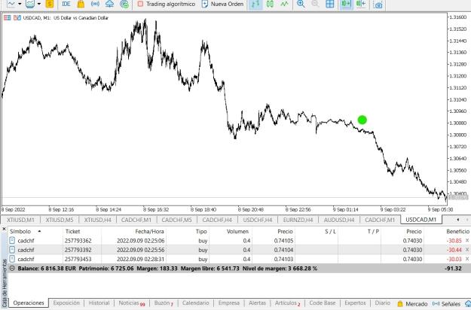Click the Nueva Orden button
The height and width of the screenshot is (310, 471).
222,5
